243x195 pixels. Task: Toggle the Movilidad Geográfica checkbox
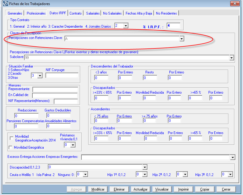click(x=11, y=147)
